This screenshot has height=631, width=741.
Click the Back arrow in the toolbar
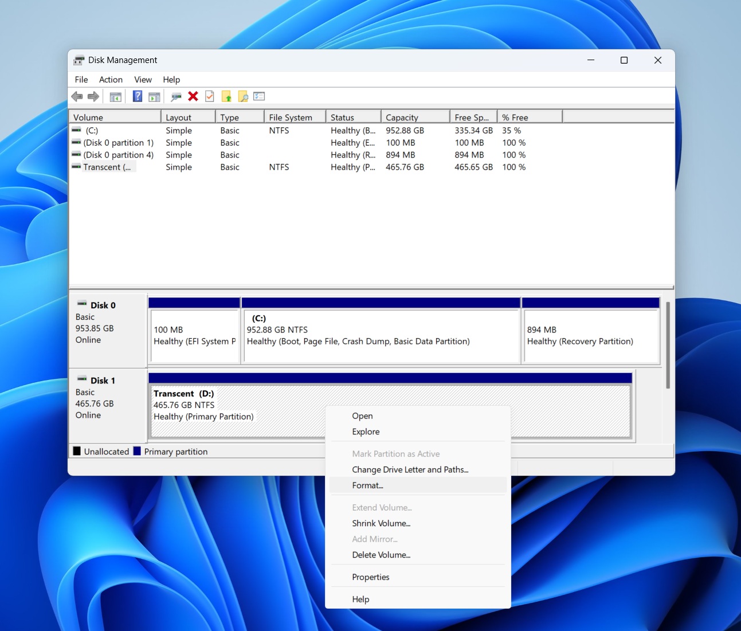tap(77, 96)
